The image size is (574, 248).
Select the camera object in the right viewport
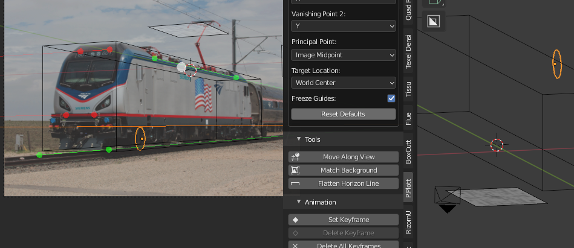(448, 199)
